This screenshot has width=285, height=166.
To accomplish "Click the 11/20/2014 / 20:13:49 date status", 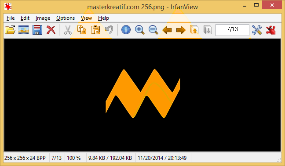I will (x=162, y=158).
